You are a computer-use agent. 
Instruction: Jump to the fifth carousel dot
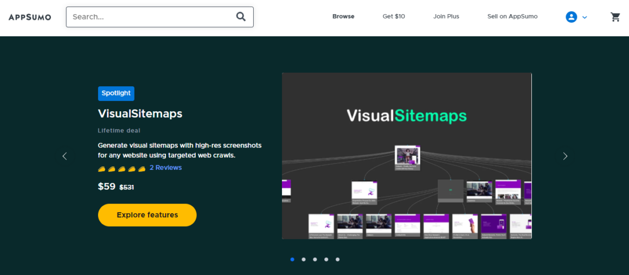pyautogui.click(x=337, y=259)
